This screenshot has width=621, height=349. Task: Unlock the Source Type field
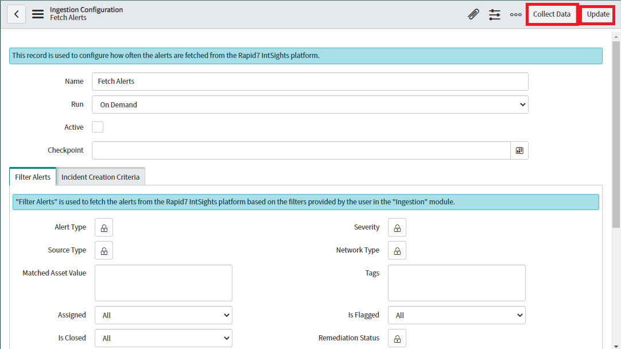tap(104, 251)
